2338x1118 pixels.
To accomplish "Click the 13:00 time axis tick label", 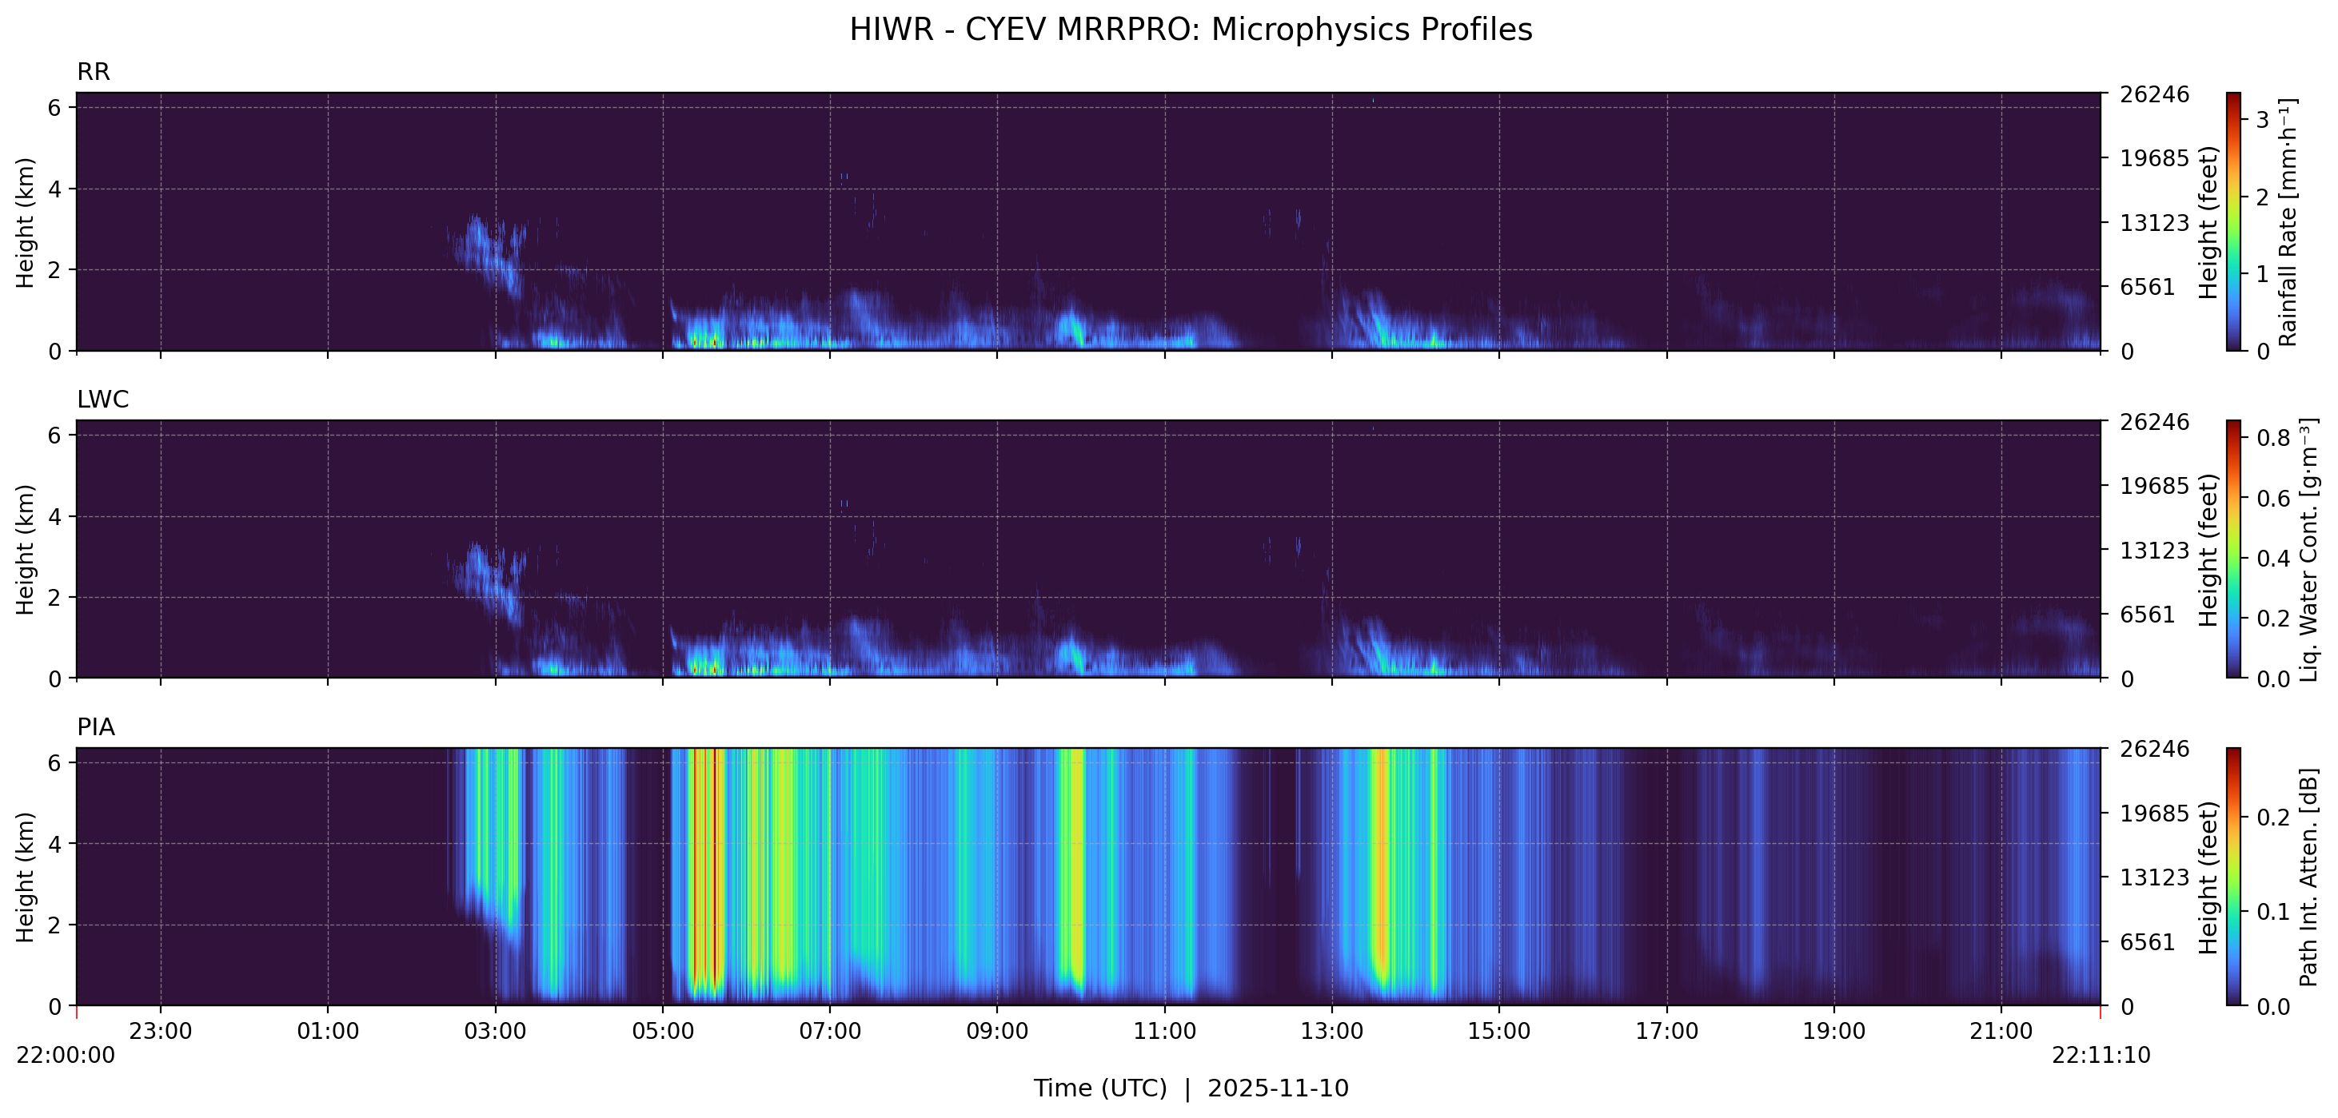I will tap(1331, 1032).
